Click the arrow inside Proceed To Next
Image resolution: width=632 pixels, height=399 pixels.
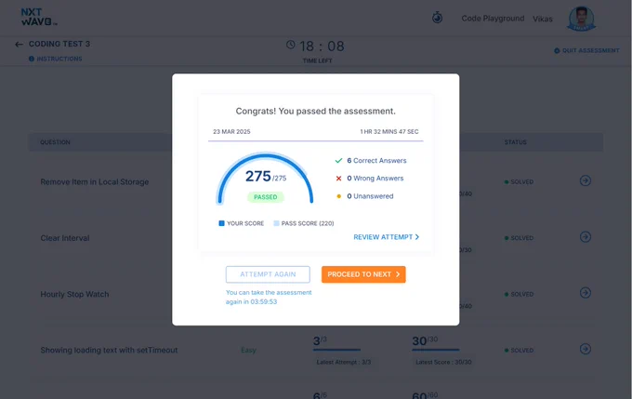(398, 274)
